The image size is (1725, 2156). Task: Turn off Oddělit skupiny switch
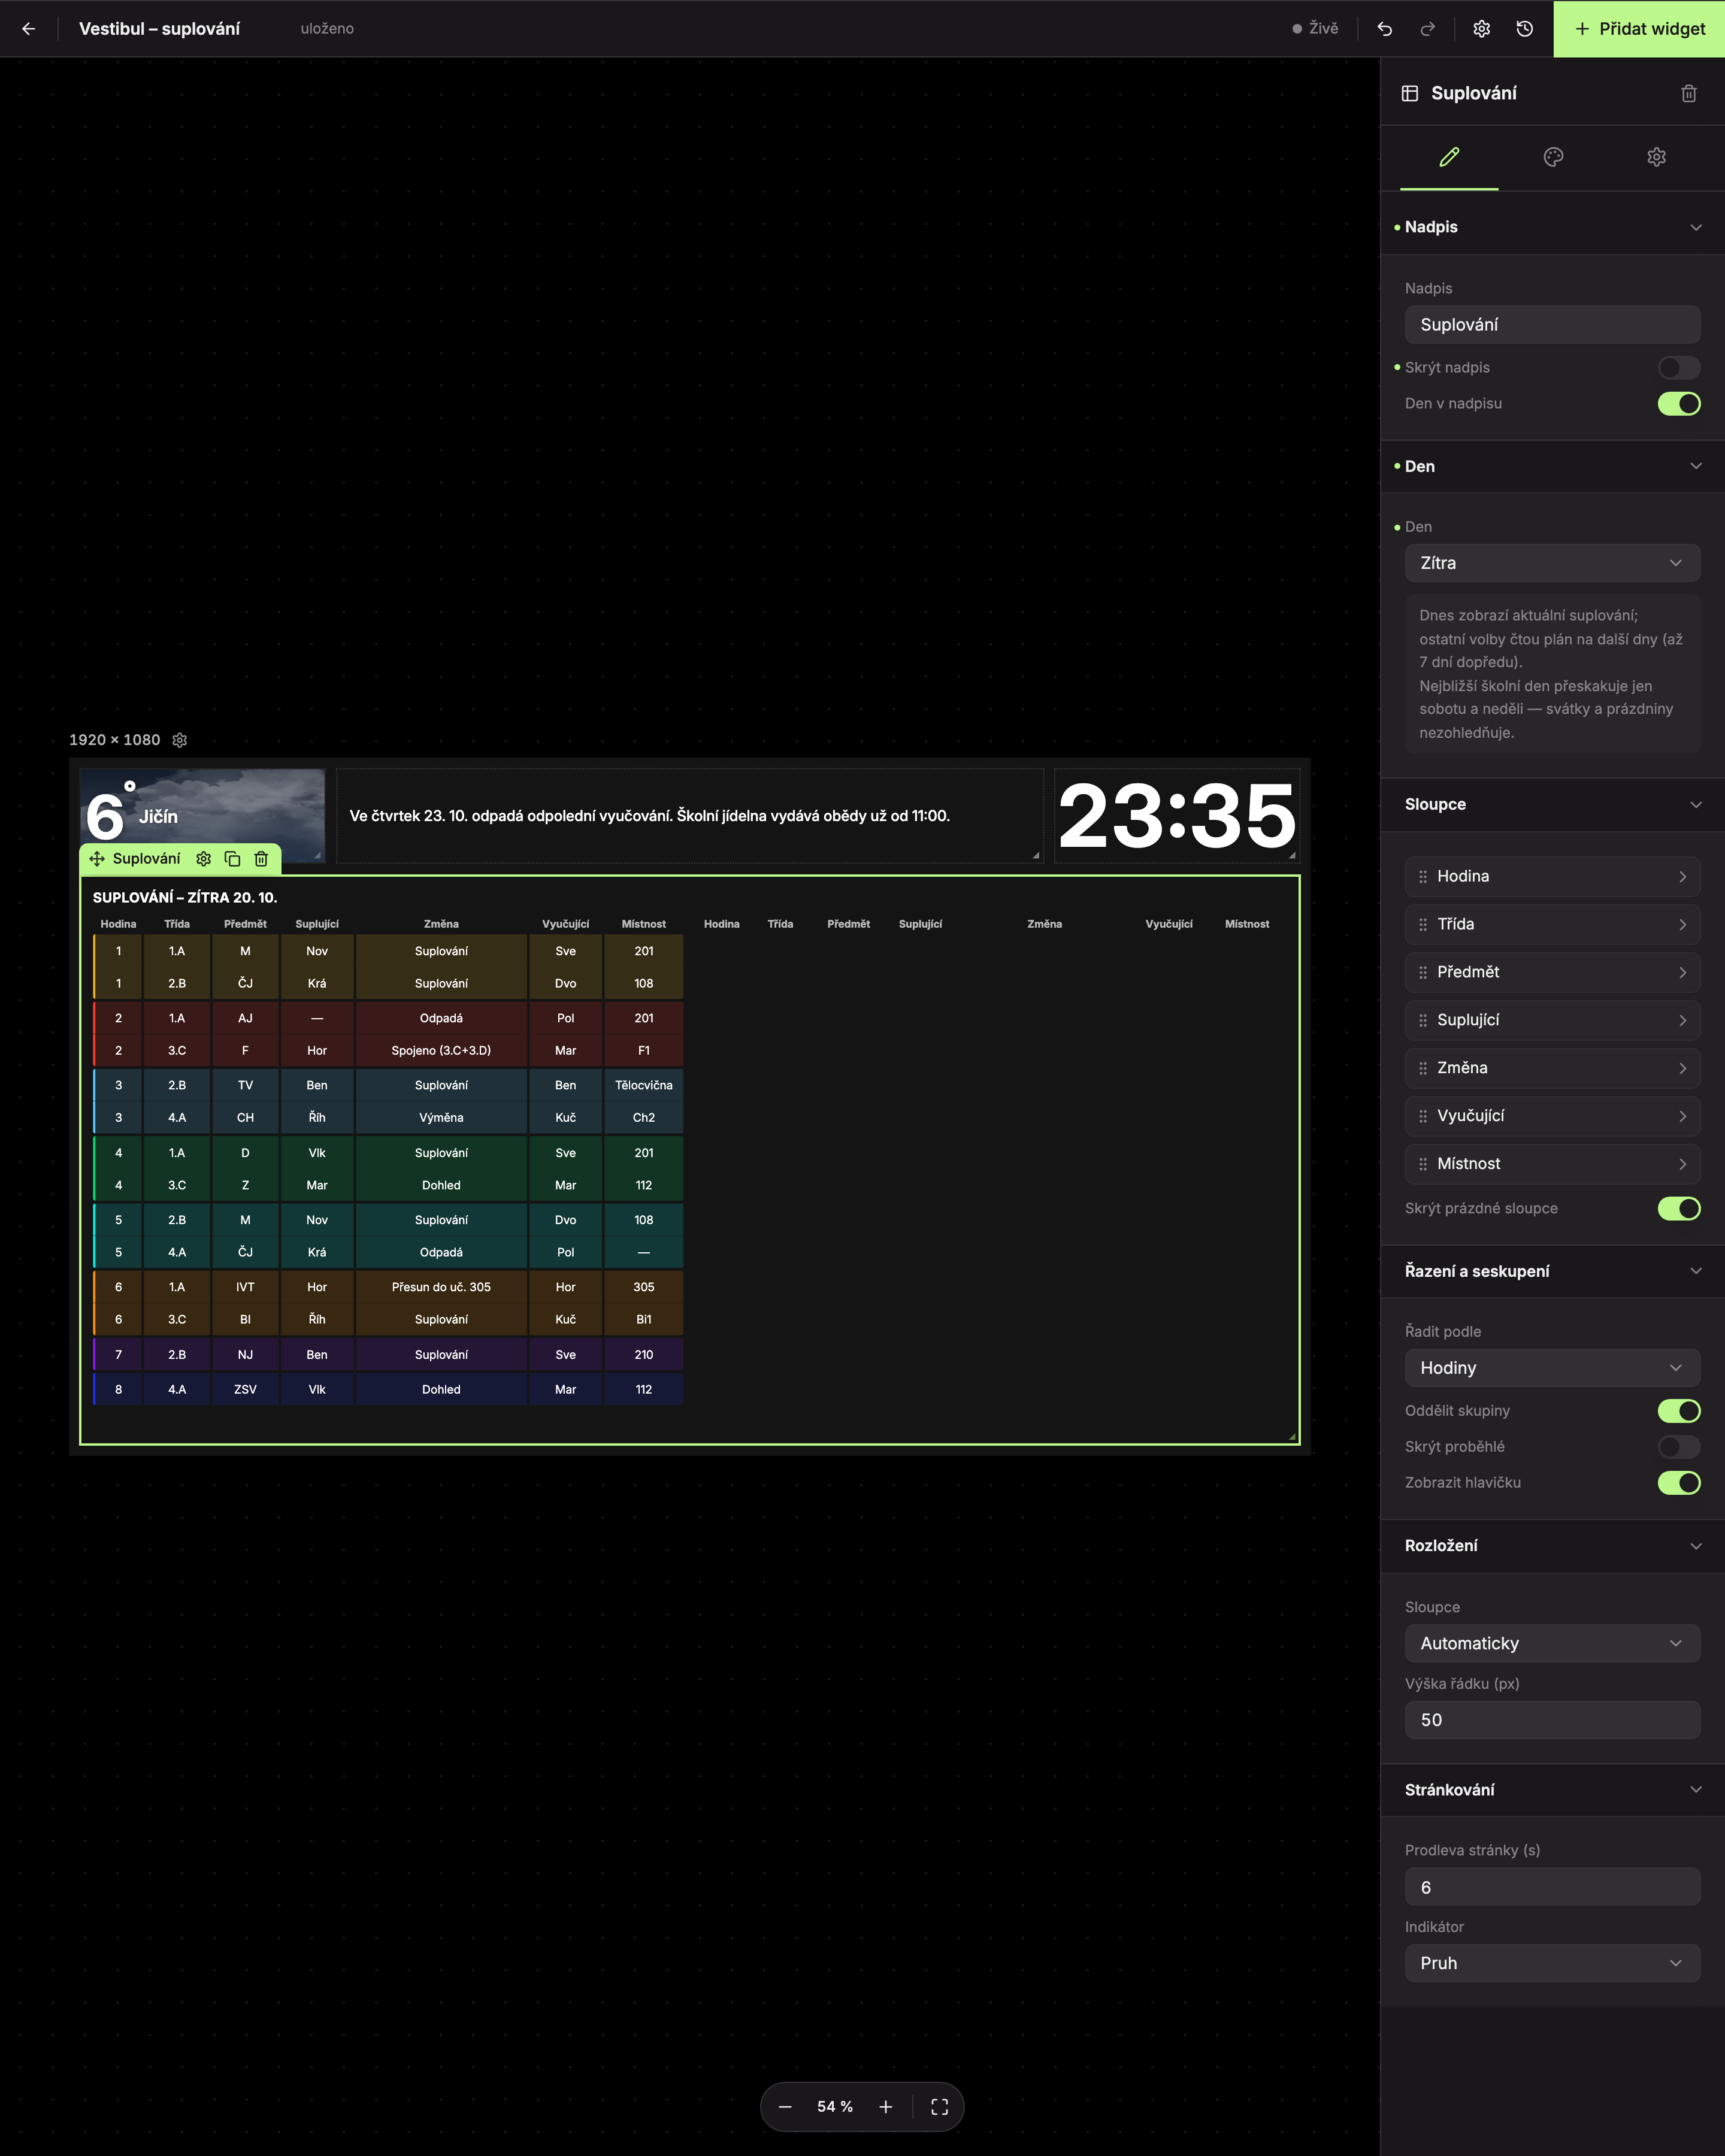point(1679,1411)
